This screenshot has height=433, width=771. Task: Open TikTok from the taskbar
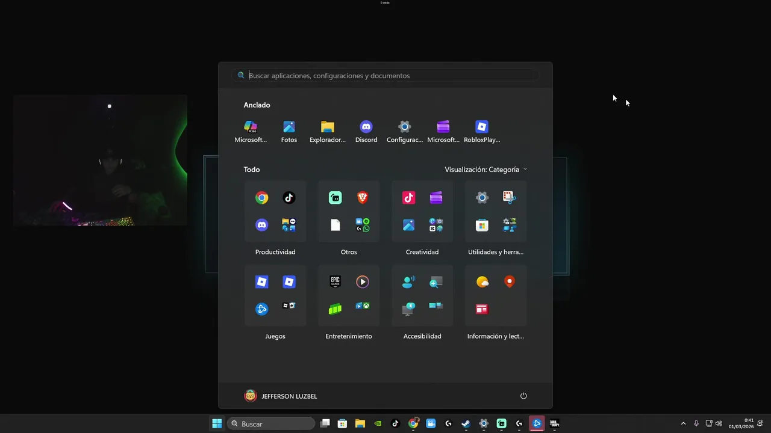395,423
